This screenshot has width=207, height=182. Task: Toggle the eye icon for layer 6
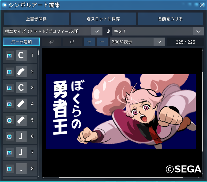point(9,137)
